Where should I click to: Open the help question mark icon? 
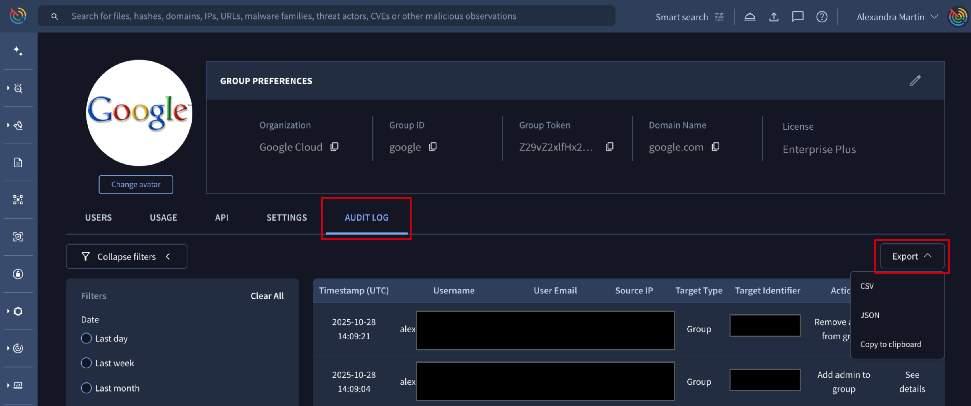tap(822, 17)
